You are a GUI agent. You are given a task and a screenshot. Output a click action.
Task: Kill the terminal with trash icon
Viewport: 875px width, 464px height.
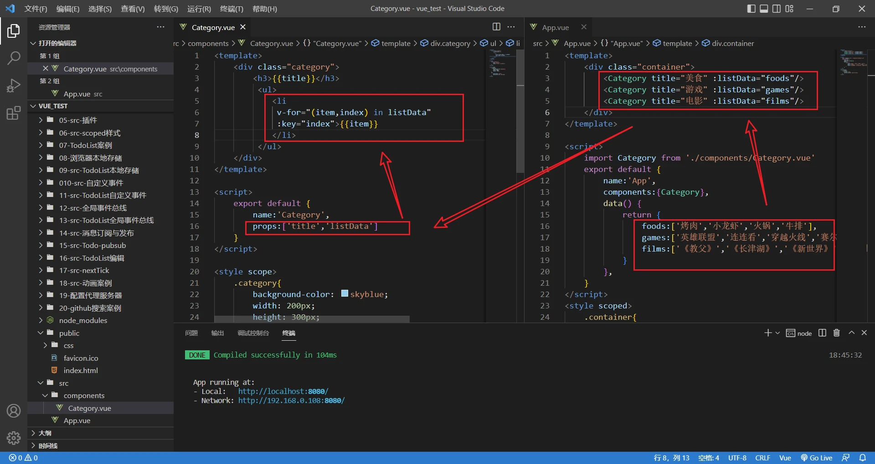click(x=836, y=333)
